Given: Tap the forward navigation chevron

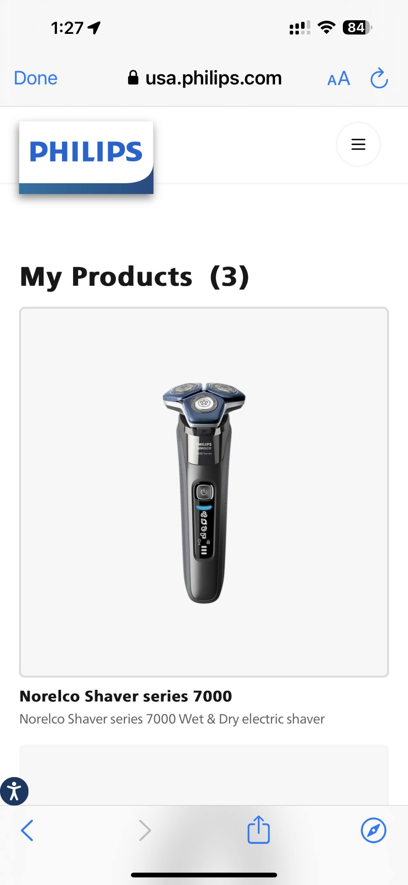Looking at the screenshot, I should (145, 830).
